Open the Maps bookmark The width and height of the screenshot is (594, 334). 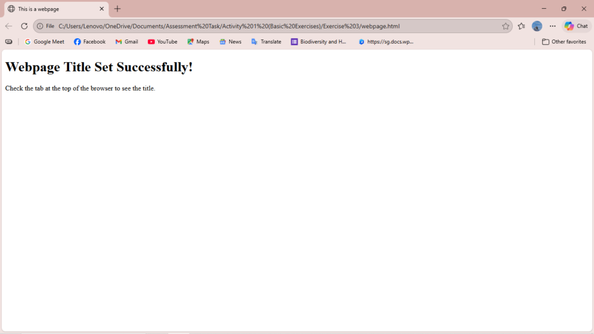click(x=198, y=42)
